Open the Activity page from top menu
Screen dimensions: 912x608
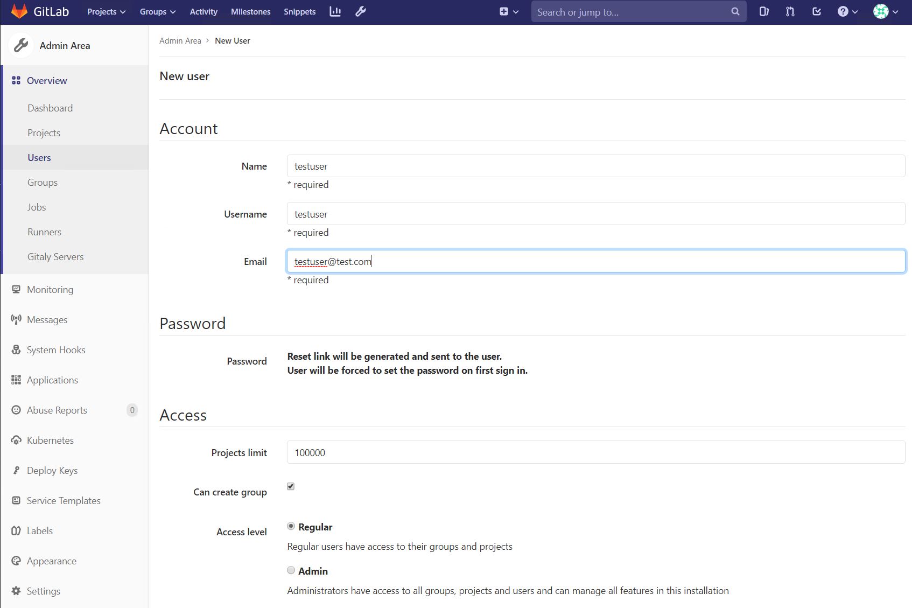[x=203, y=11]
